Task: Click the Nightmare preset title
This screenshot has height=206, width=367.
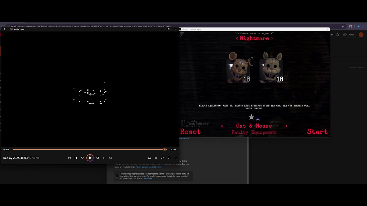Action: click(x=254, y=38)
